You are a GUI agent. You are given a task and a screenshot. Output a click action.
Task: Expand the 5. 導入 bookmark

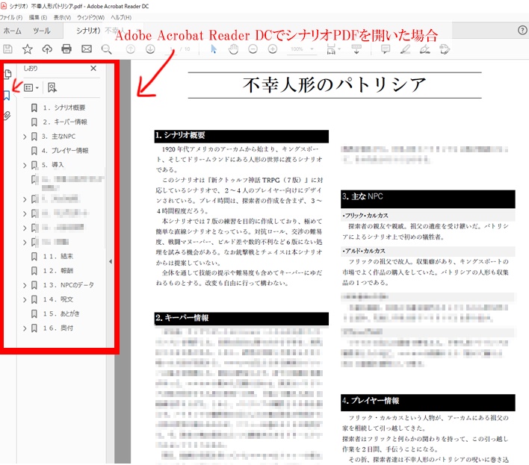25,165
